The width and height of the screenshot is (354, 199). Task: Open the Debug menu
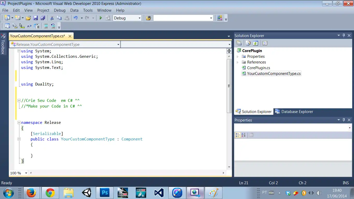tap(60, 10)
